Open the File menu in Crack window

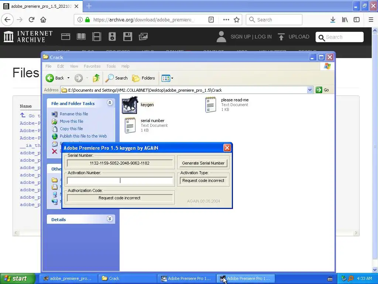click(48, 66)
